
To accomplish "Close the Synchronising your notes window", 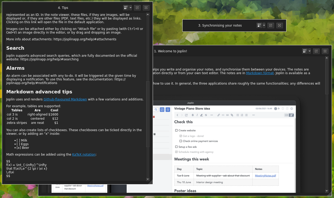I will coord(280,25).
